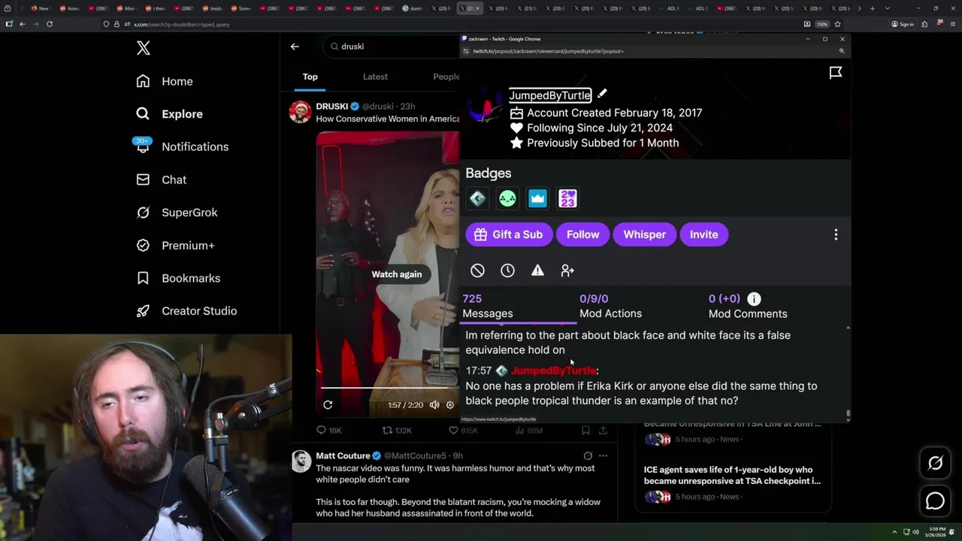Image resolution: width=962 pixels, height=541 pixels.
Task: Click back arrow beside X search box
Action: pos(295,47)
